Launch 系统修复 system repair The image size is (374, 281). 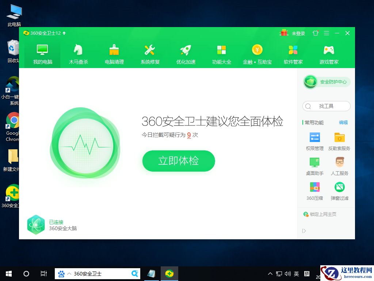[x=150, y=53]
